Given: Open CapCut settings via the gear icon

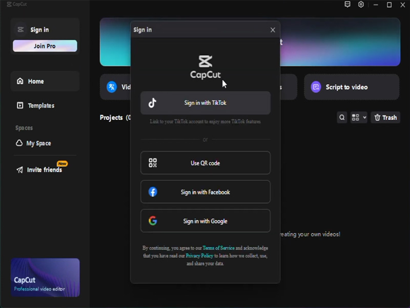Looking at the screenshot, I should [360, 5].
